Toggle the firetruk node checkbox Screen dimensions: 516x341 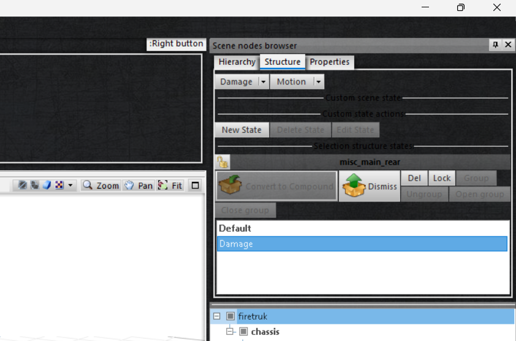[x=230, y=317]
